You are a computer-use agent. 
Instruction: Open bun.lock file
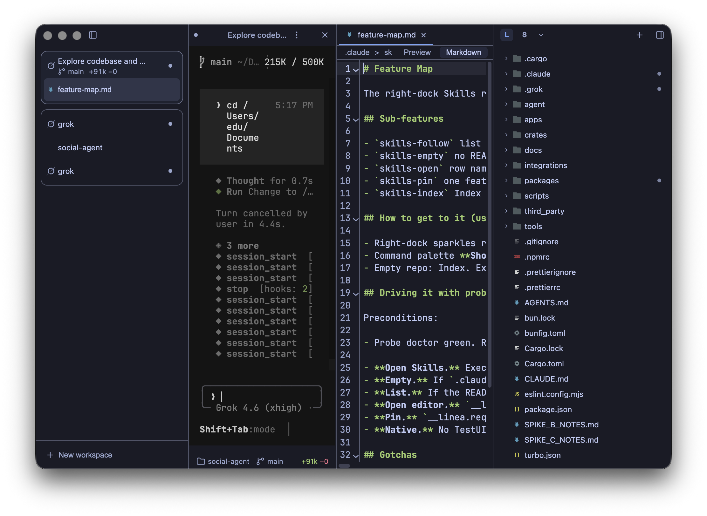[x=582, y=318]
